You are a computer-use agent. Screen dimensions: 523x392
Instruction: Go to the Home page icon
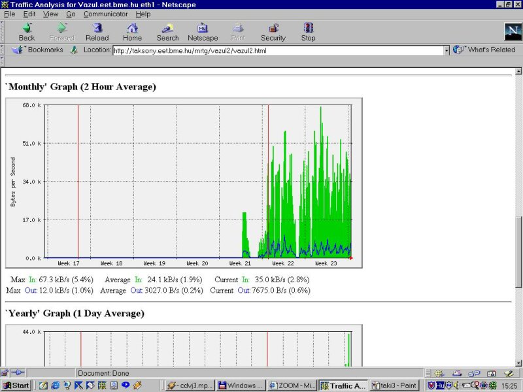(x=132, y=31)
